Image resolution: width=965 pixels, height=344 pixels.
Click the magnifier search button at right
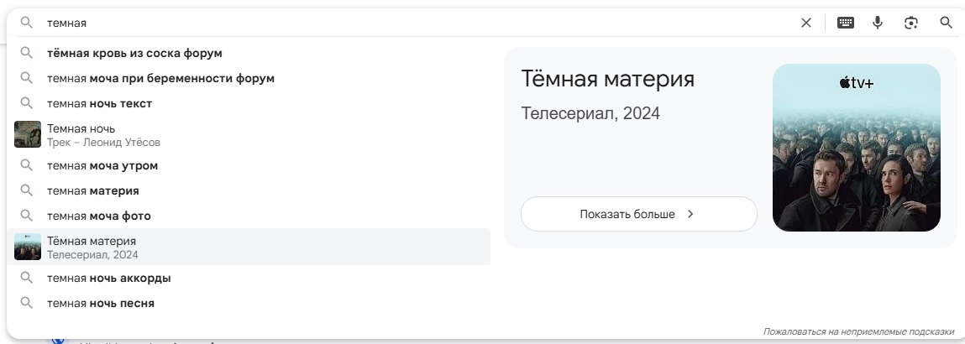click(x=946, y=23)
